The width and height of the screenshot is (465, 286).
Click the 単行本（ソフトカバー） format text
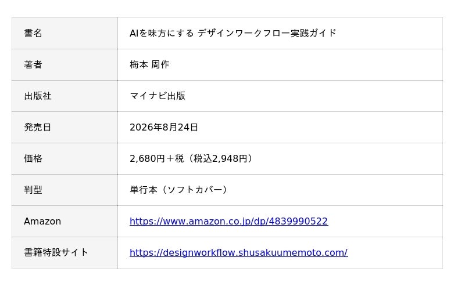(179, 190)
